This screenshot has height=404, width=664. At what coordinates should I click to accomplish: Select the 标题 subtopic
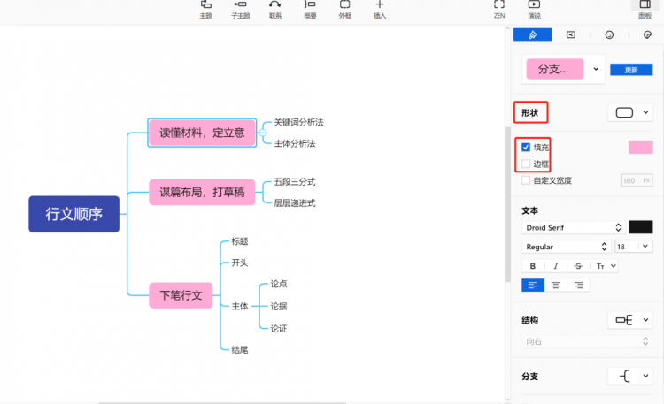pos(240,241)
